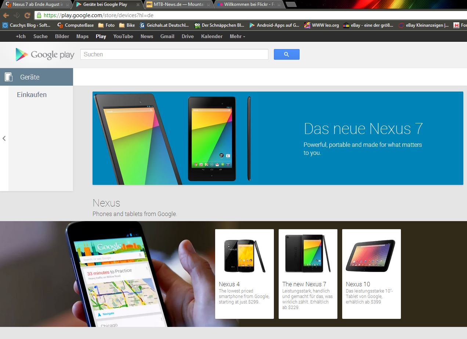
Task: Click Kalender in the Google bar
Action: 212,36
